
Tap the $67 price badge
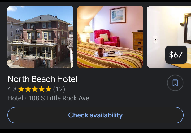(176, 55)
